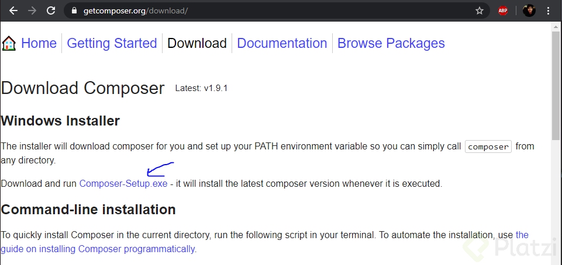This screenshot has height=265, width=562.
Task: Click the browser back arrow
Action: coord(13,11)
